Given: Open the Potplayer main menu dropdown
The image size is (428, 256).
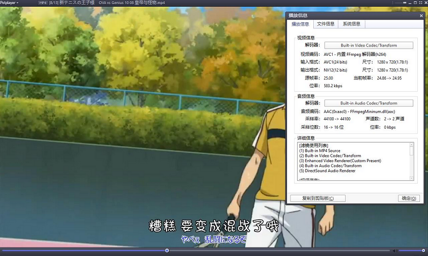Looking at the screenshot, I should [9, 3].
